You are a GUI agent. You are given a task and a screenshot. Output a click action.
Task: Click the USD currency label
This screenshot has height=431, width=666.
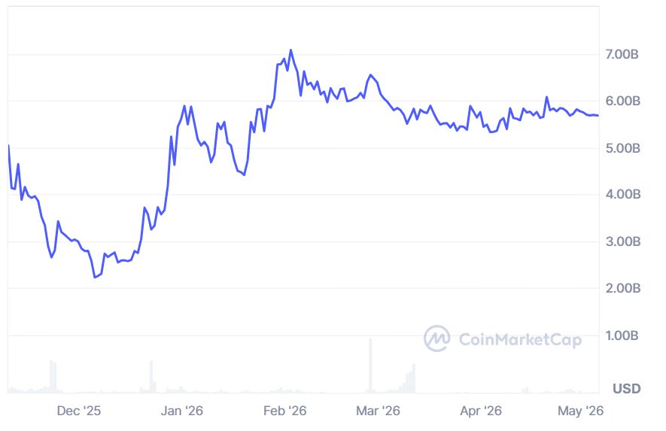pyautogui.click(x=627, y=389)
